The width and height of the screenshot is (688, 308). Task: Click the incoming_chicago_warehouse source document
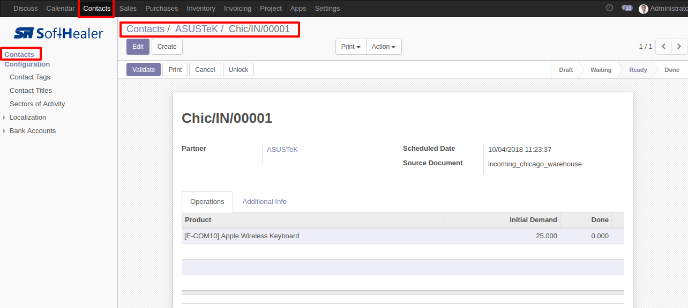coord(535,164)
